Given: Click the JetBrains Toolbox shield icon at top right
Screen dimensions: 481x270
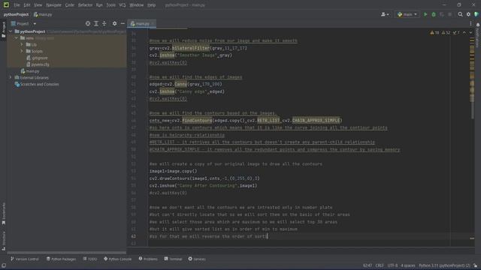Looking at the screenshot, I should tap(476, 14).
